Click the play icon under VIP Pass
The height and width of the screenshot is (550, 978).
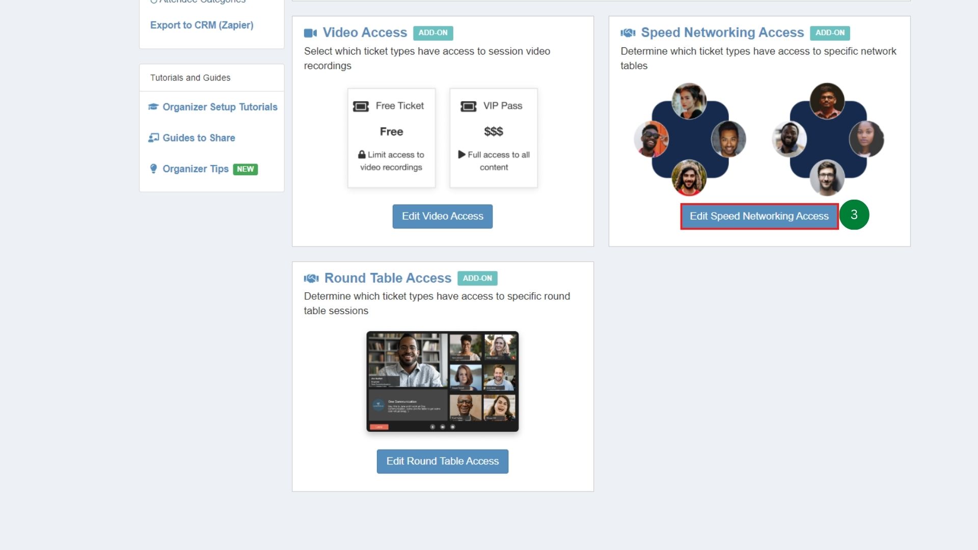pos(463,155)
